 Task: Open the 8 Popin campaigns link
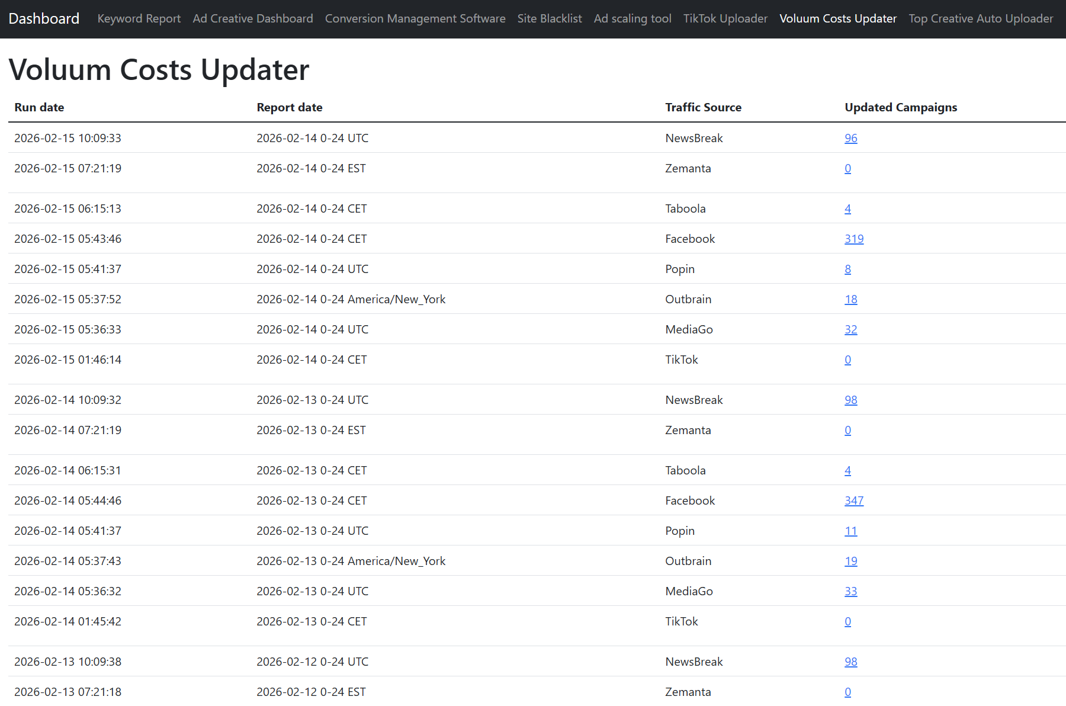[x=848, y=269]
